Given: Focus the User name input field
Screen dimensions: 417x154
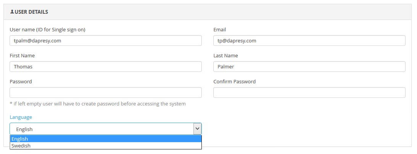Looking at the screenshot, I should click(105, 41).
